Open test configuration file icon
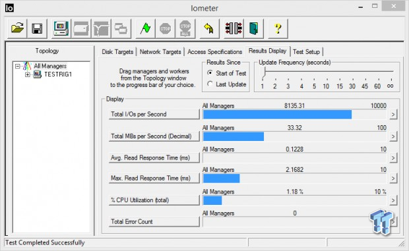This screenshot has width=409, height=251. pos(17,28)
